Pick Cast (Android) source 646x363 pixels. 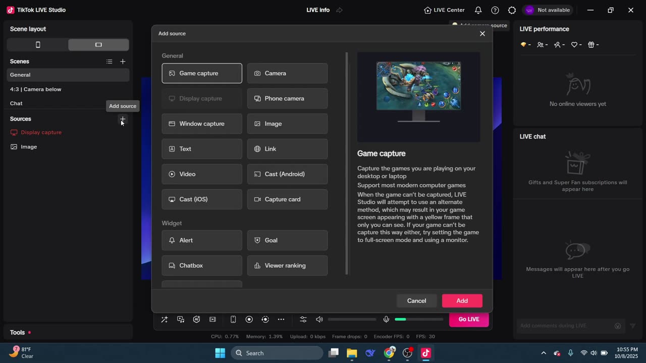pyautogui.click(x=287, y=174)
